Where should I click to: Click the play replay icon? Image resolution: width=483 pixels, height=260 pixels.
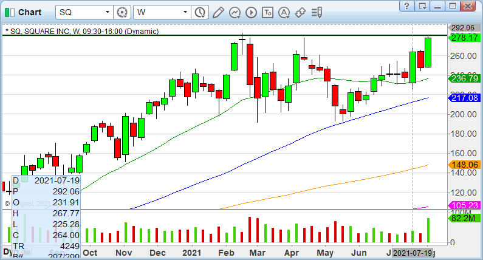point(251,12)
